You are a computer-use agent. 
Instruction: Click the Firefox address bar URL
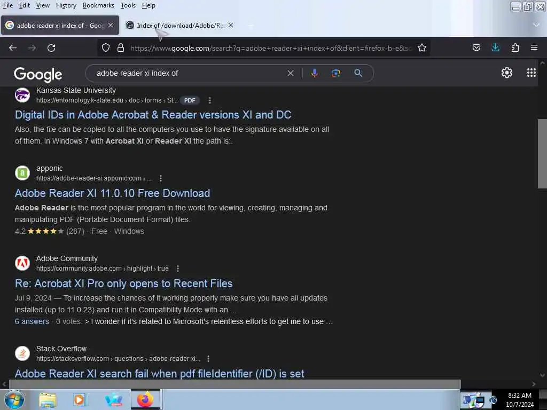click(x=271, y=48)
